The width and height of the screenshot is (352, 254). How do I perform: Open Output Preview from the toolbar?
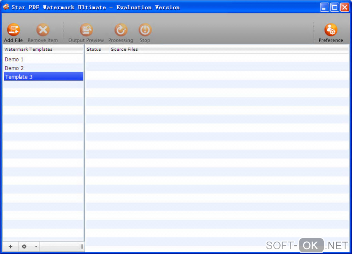pos(86,30)
